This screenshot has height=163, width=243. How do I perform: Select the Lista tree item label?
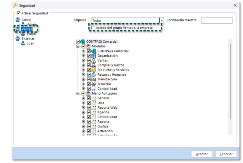point(101,103)
